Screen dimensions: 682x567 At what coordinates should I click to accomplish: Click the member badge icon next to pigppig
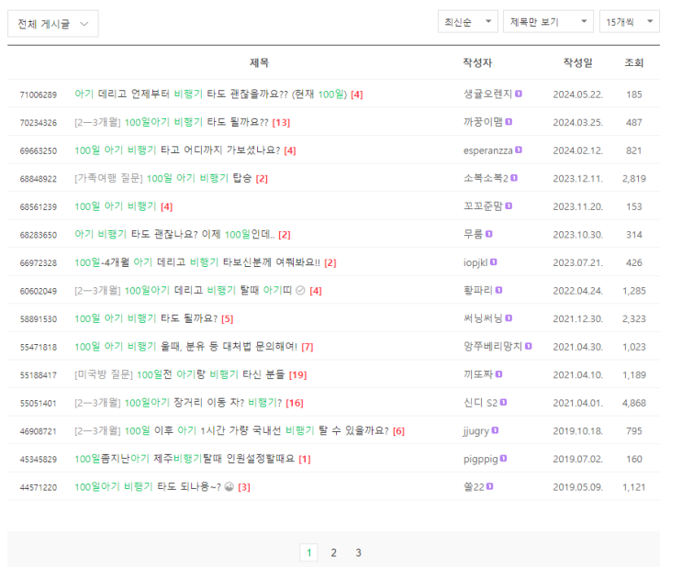[x=504, y=459]
